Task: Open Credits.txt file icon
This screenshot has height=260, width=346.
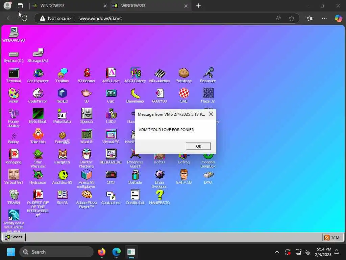Action: pyautogui.click(x=135, y=197)
